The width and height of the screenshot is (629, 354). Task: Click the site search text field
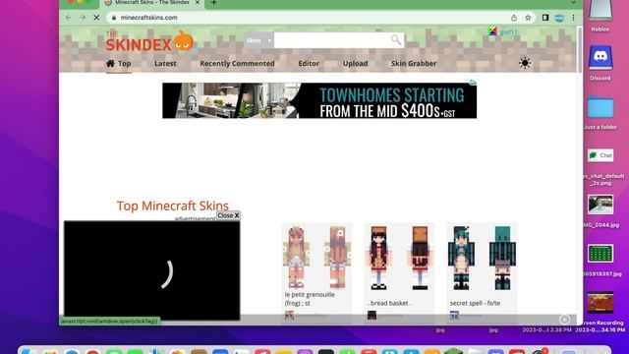[332, 40]
